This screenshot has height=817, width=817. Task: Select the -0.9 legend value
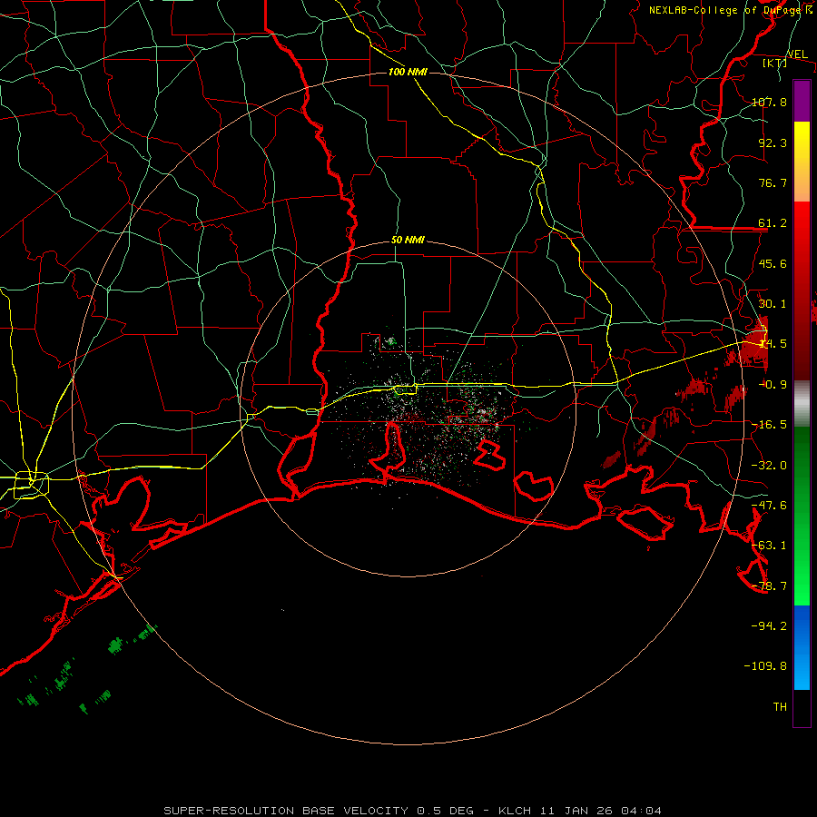773,385
